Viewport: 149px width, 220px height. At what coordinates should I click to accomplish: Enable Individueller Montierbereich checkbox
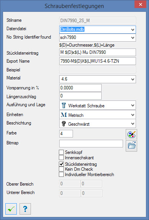click(x=61, y=175)
